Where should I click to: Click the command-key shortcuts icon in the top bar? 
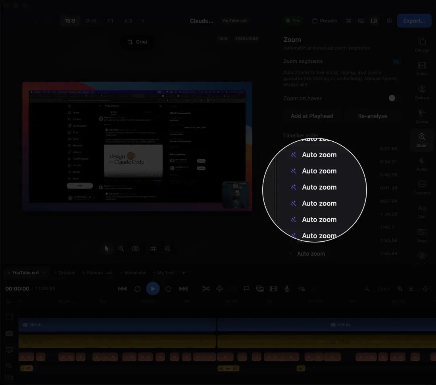[x=348, y=21]
